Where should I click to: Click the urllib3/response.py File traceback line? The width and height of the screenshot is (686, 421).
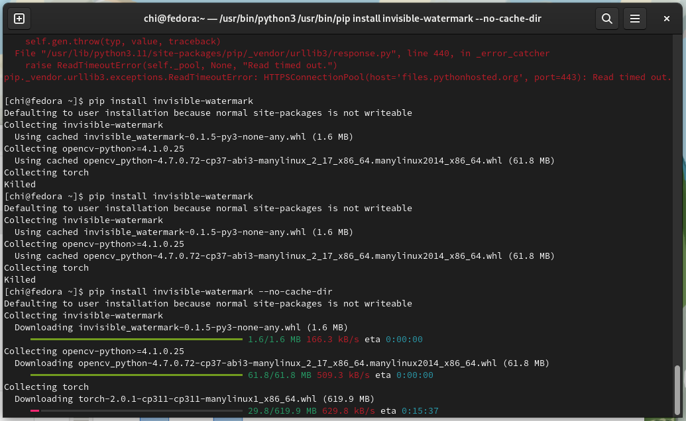point(282,53)
